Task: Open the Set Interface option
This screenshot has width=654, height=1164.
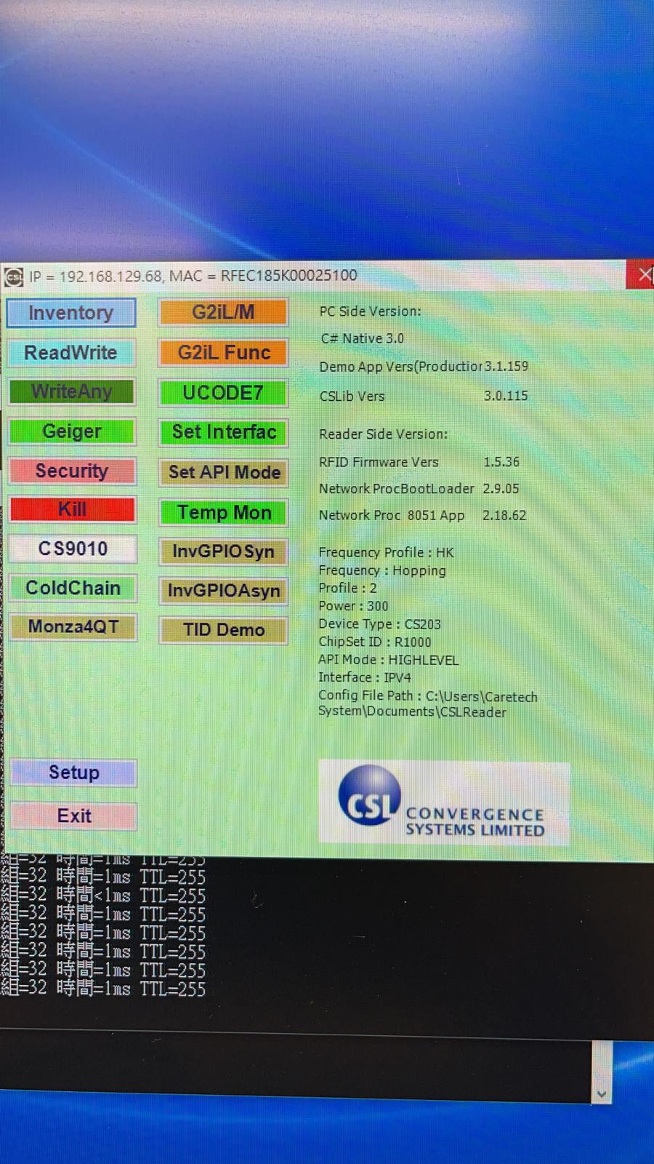Action: pos(223,432)
